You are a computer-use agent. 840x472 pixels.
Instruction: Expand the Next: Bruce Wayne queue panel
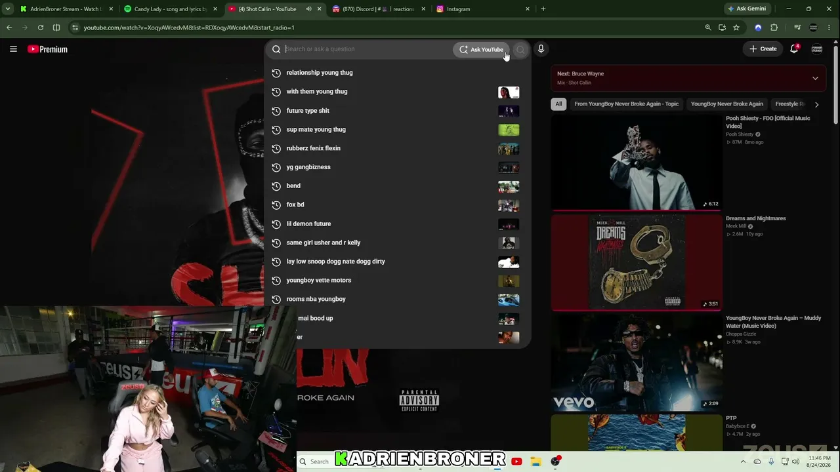click(815, 79)
